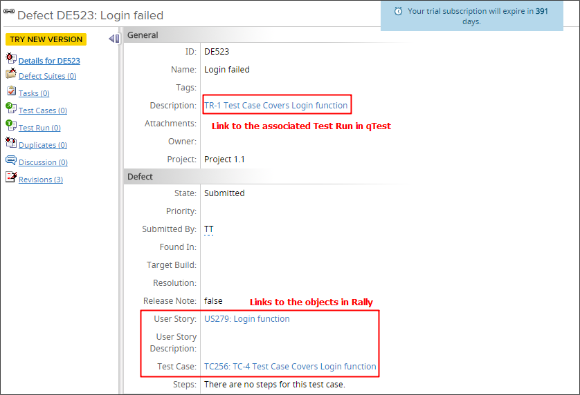Click the Test Run icon in sidebar
The width and height of the screenshot is (580, 395).
(10, 126)
